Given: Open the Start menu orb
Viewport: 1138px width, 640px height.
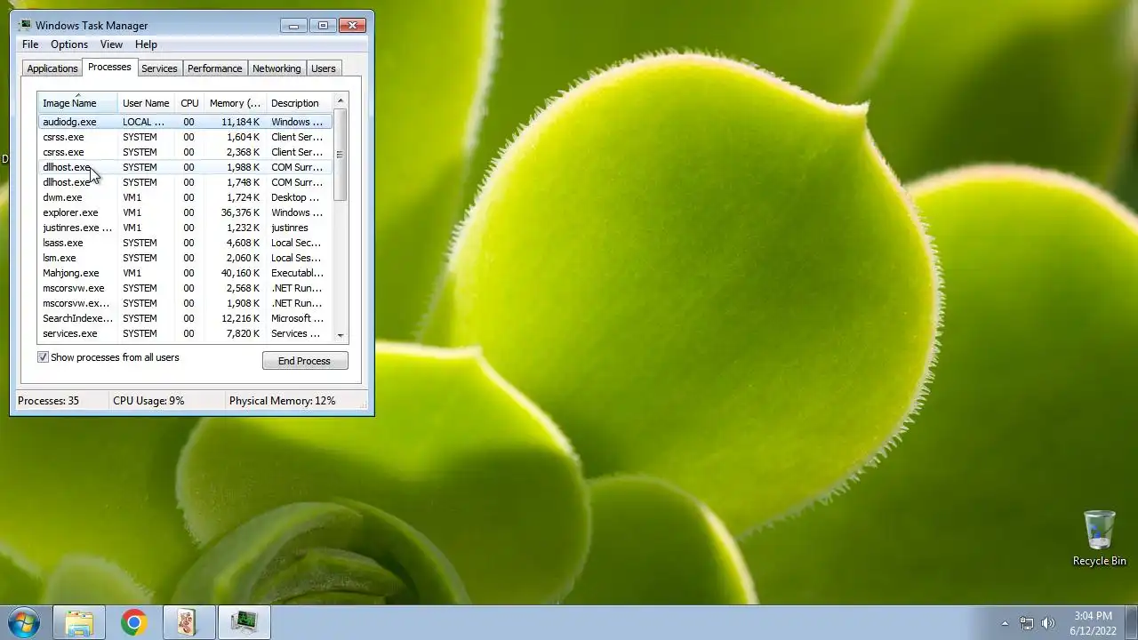Looking at the screenshot, I should tap(24, 622).
